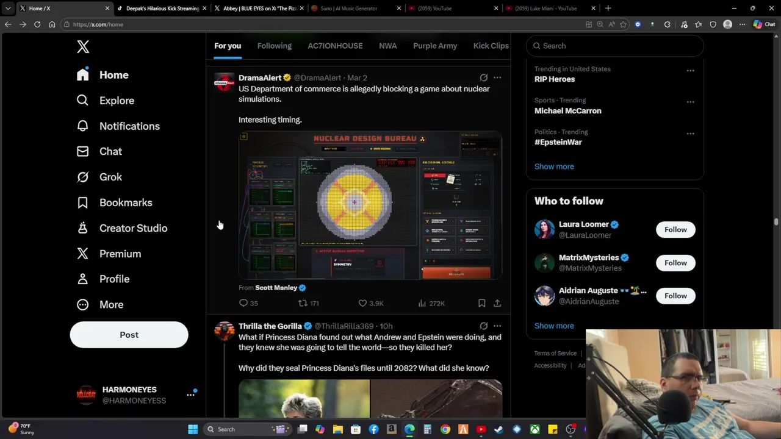Open options for #EpsteinWar trend
Screen dimensions: 781x439
690,134
